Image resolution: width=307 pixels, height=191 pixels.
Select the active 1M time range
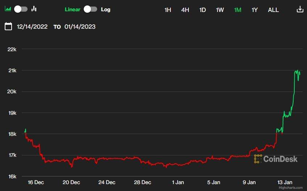point(237,10)
